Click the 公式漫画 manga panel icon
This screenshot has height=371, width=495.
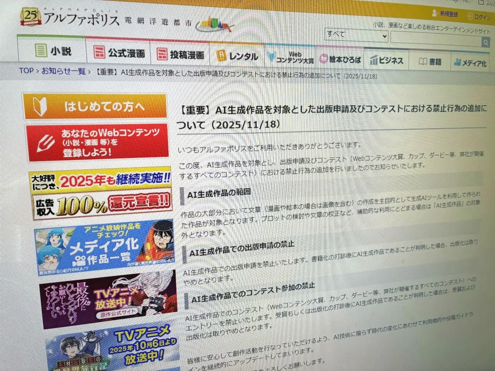[99, 51]
